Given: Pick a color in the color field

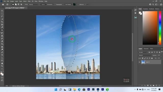Looking at the screenshot, I should pos(150,28).
